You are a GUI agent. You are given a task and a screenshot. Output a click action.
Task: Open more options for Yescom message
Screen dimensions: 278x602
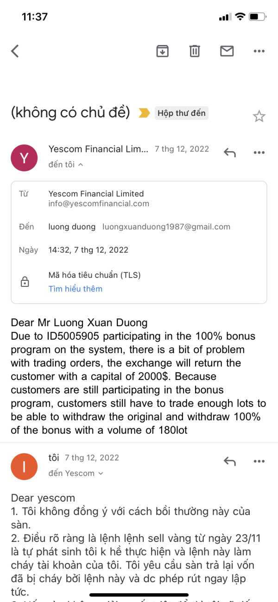pos(259,152)
